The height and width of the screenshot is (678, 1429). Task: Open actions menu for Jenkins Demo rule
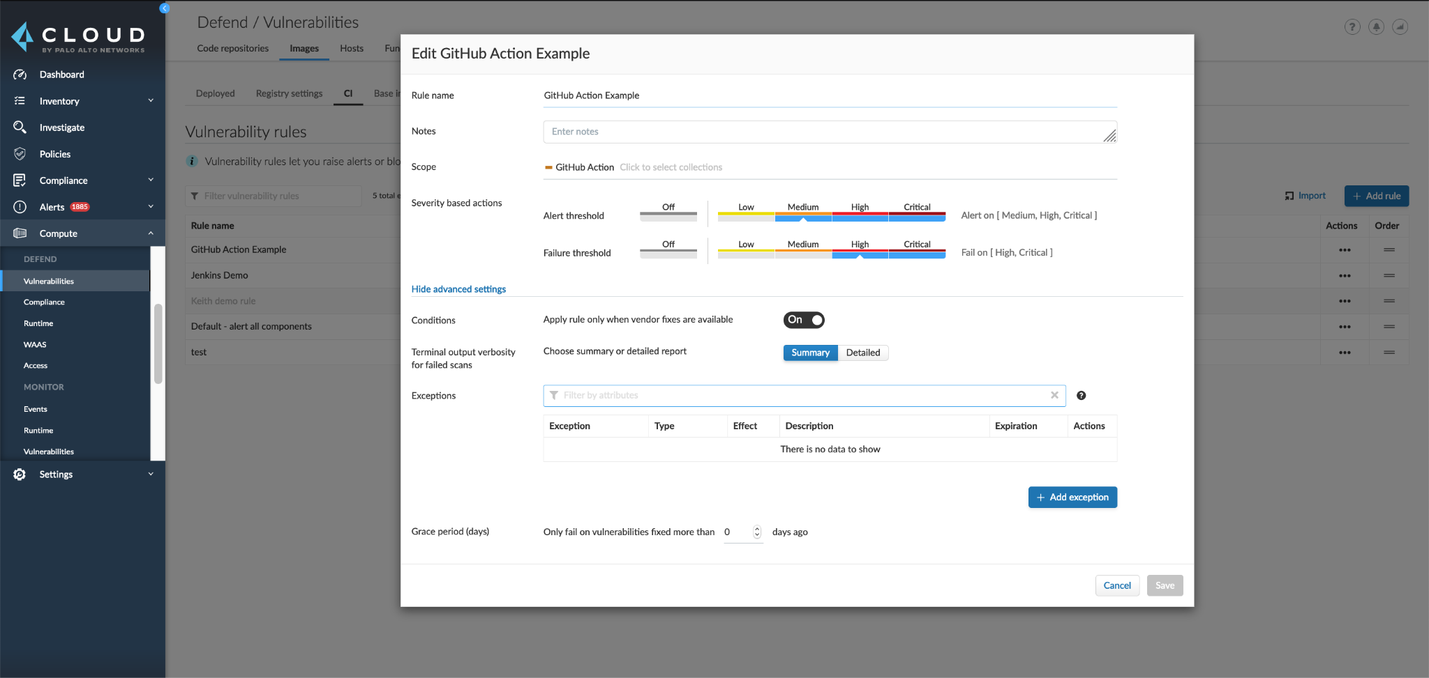pos(1345,276)
